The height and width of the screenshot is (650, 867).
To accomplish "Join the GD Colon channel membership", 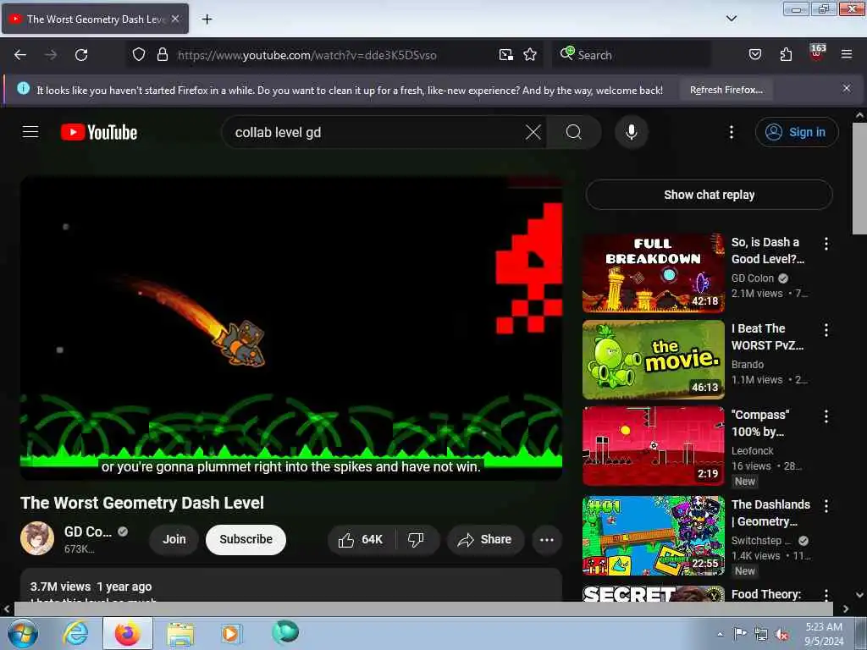I will pos(174,539).
